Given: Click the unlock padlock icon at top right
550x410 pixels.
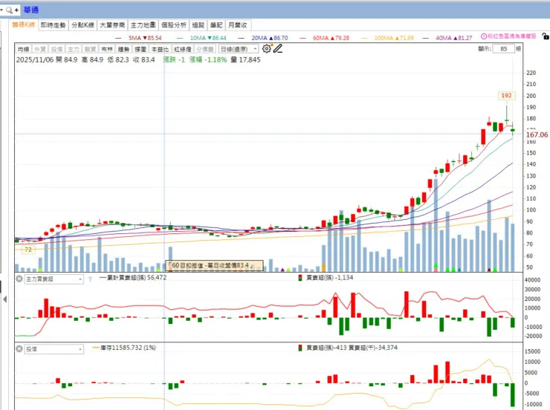Looking at the screenshot, I should point(545,36).
